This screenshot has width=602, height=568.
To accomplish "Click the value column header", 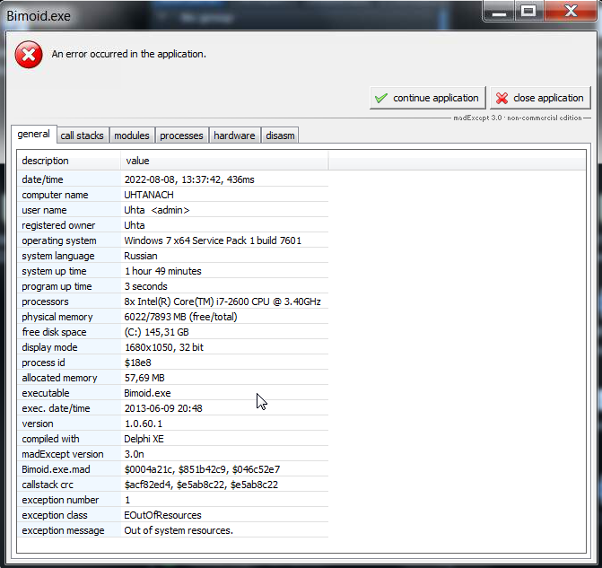I will point(224,161).
